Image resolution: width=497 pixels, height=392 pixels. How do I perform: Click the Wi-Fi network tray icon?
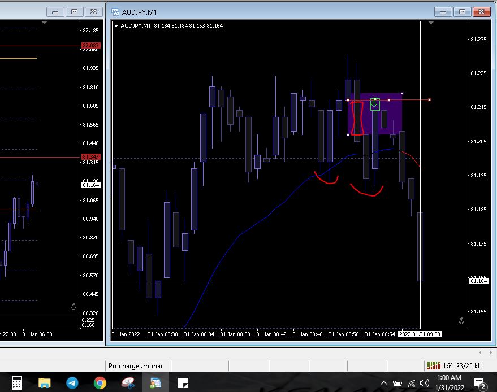click(412, 384)
